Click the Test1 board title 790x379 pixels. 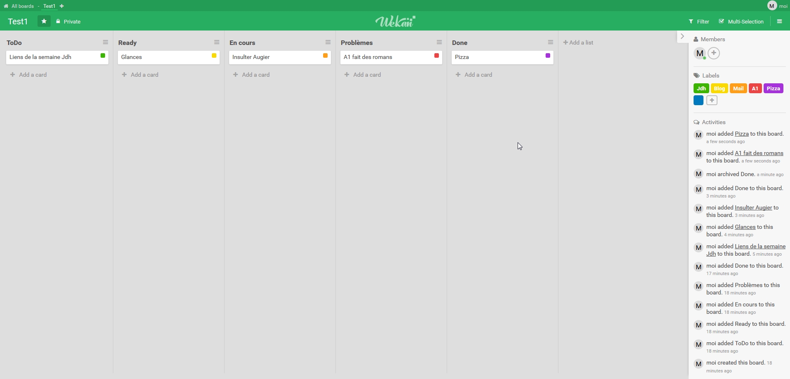click(18, 21)
